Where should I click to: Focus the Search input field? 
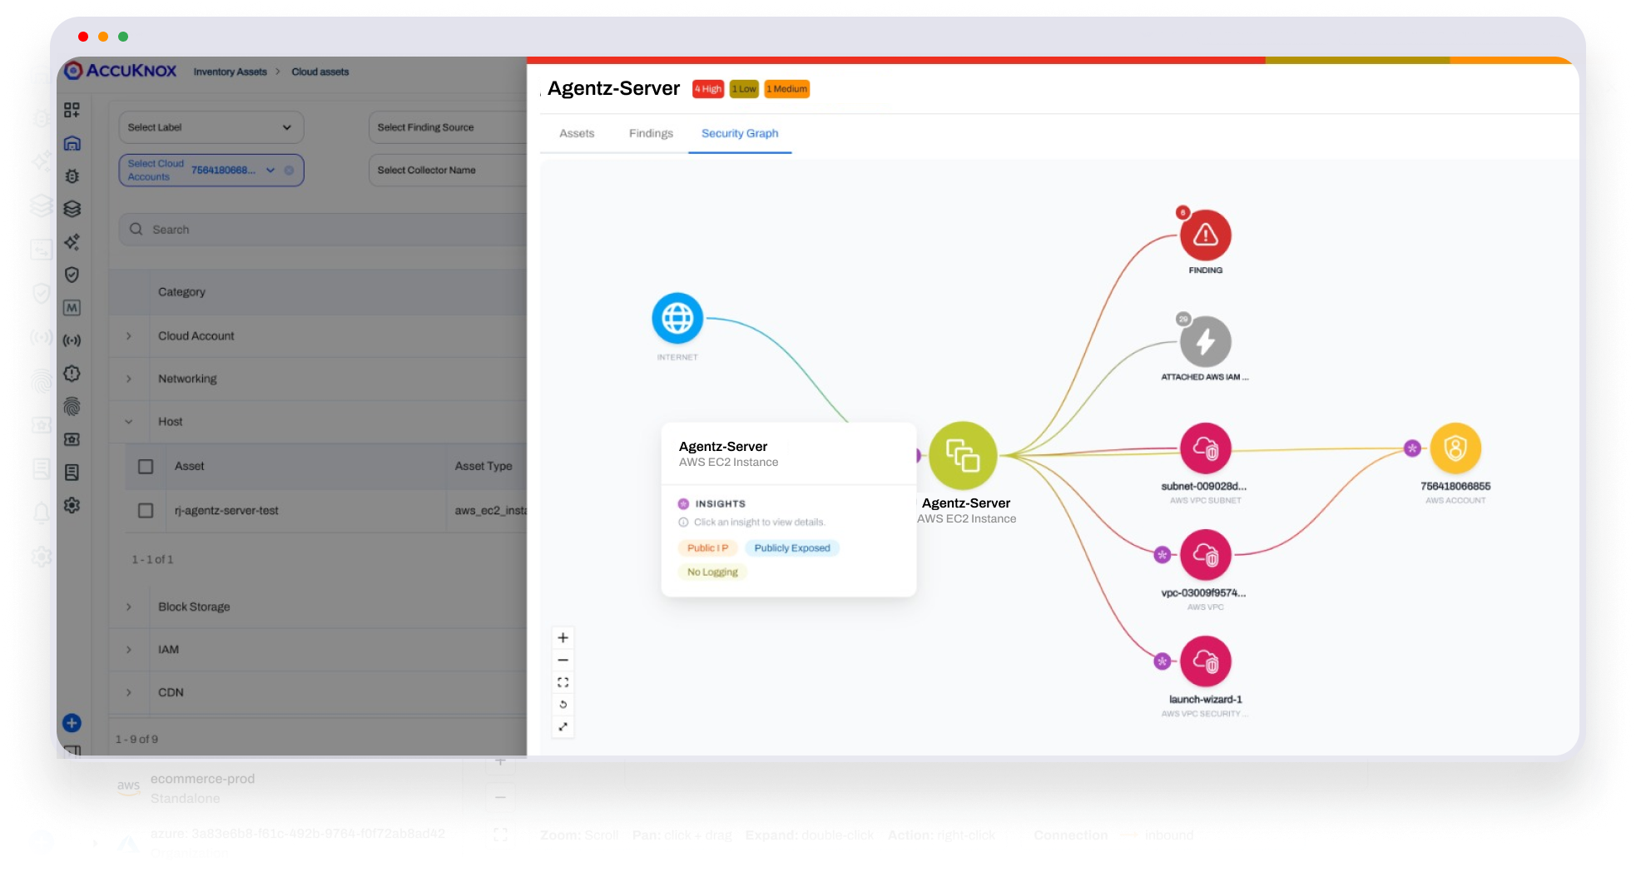[x=323, y=230]
